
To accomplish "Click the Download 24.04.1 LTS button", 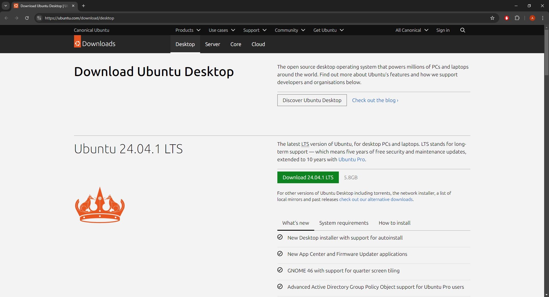I will [x=308, y=177].
